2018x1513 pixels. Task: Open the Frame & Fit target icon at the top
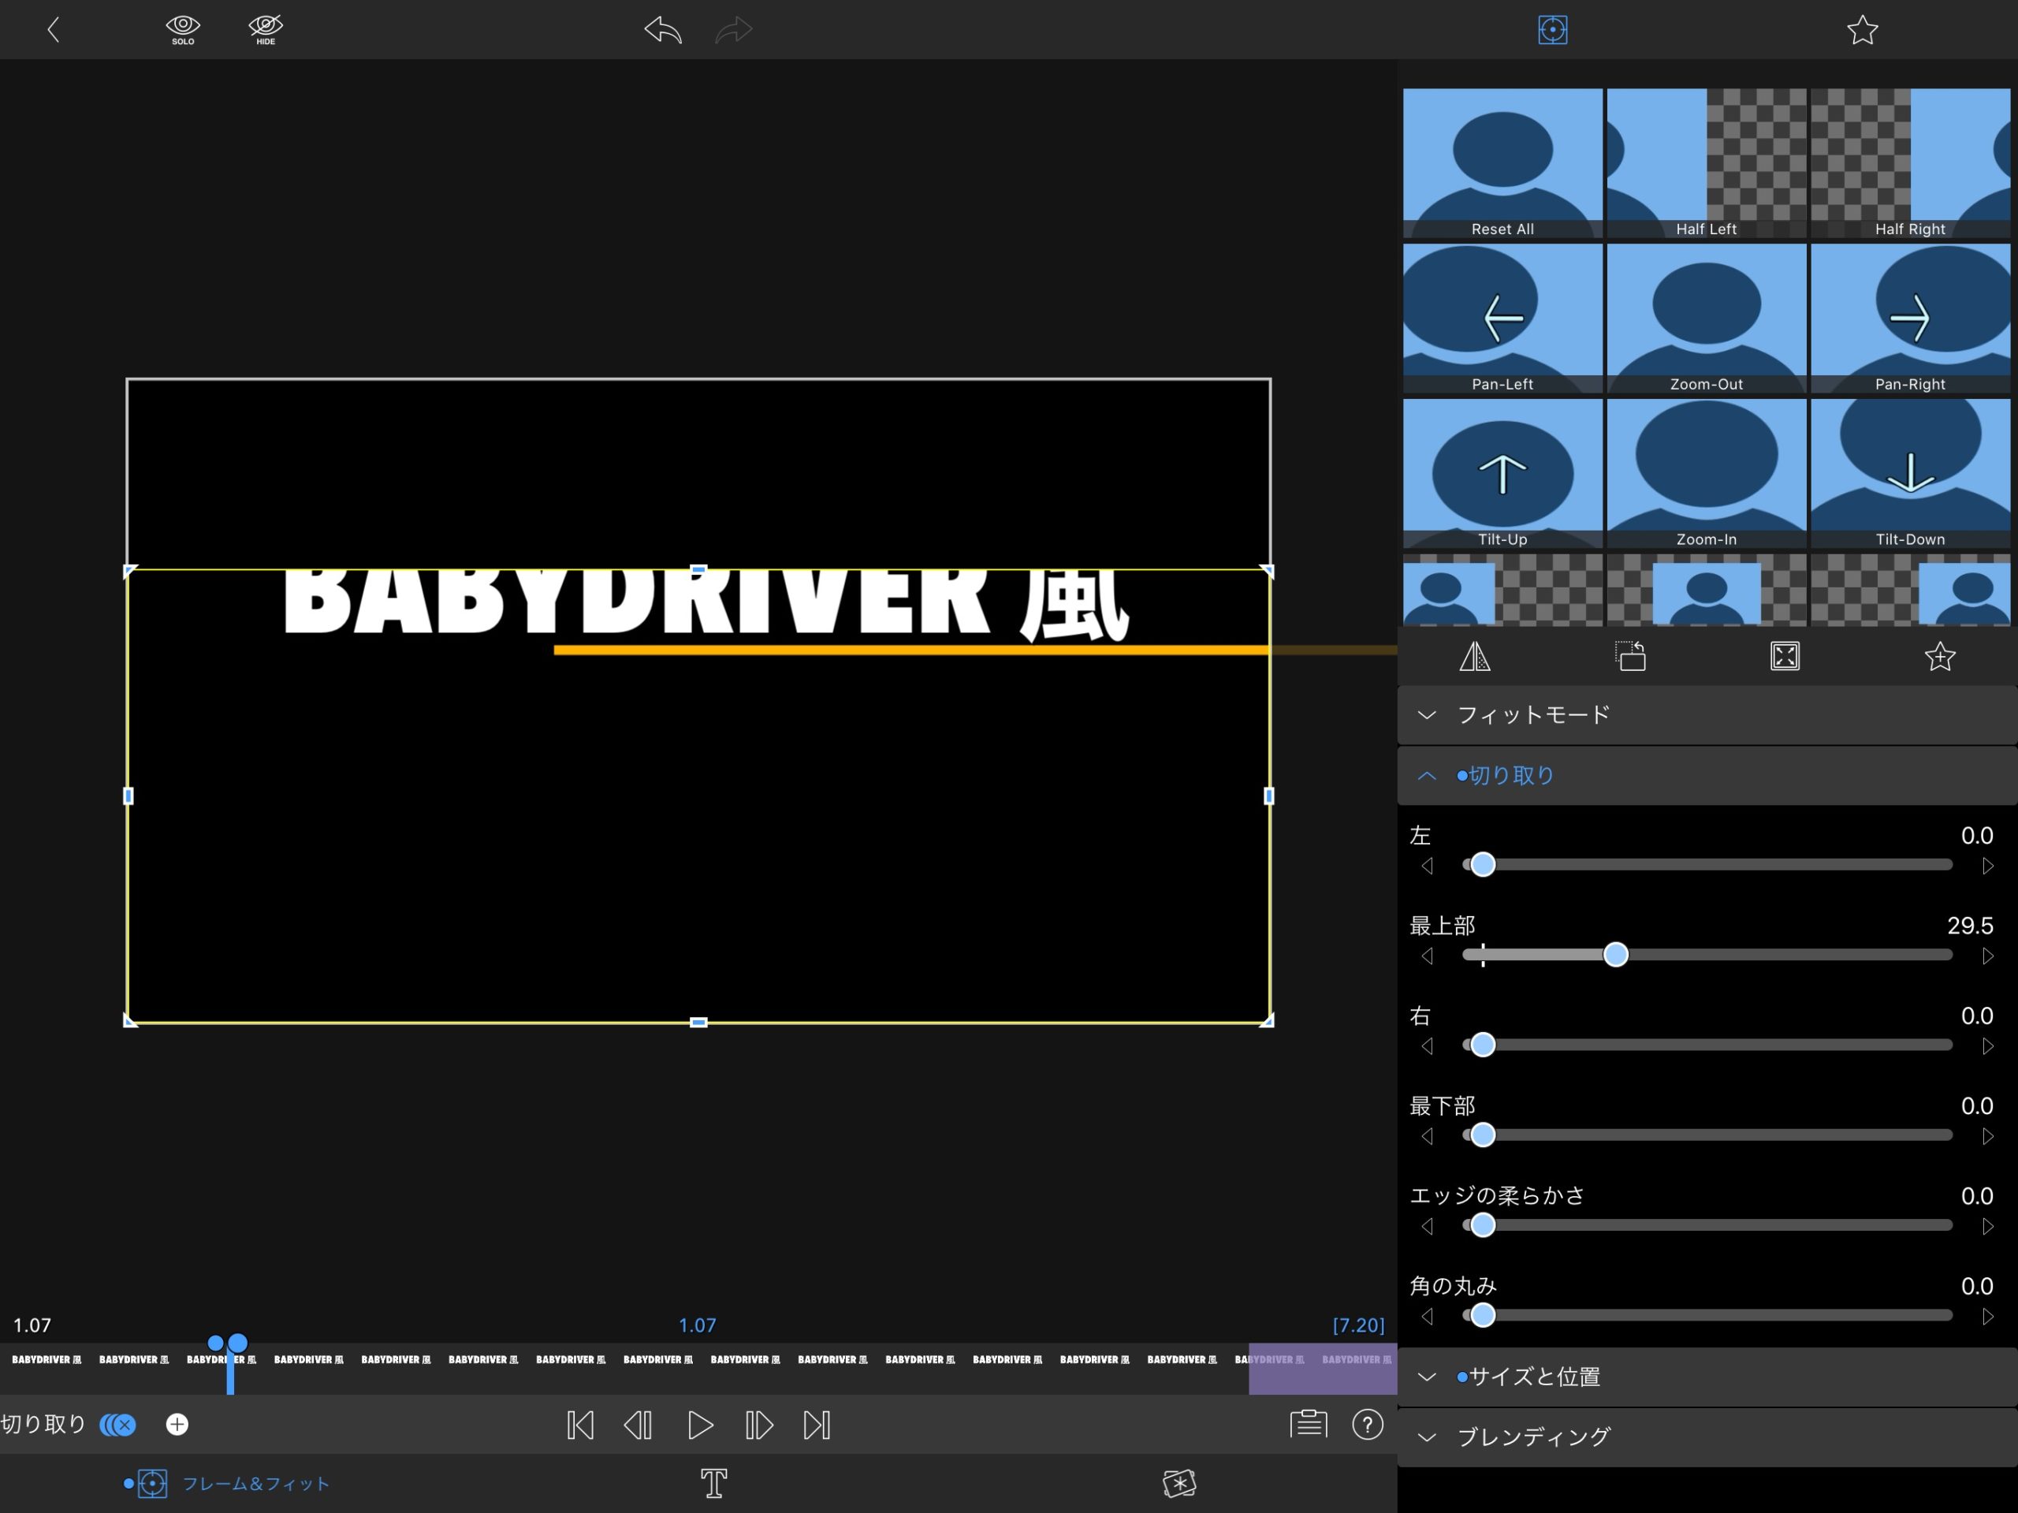(1552, 30)
